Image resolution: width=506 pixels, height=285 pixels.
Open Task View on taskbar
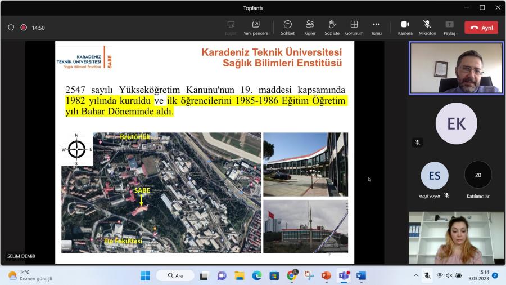(204, 275)
